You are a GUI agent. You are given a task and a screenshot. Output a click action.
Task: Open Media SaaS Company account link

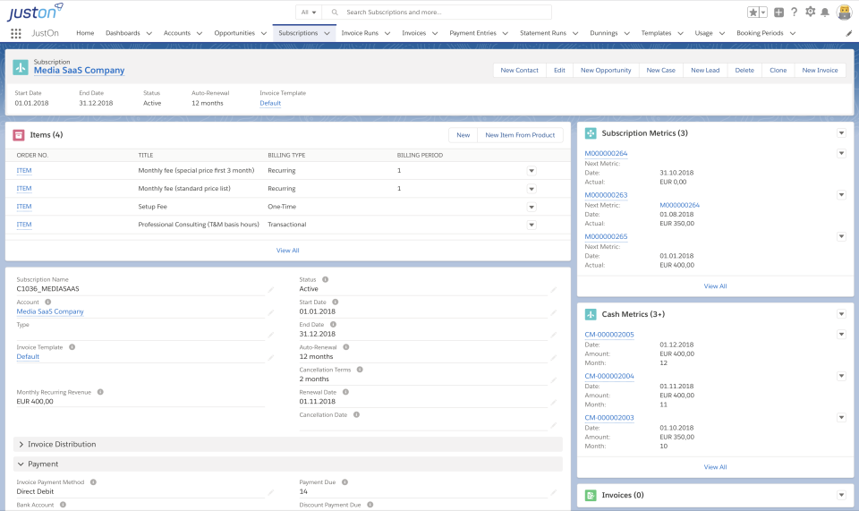[50, 311]
